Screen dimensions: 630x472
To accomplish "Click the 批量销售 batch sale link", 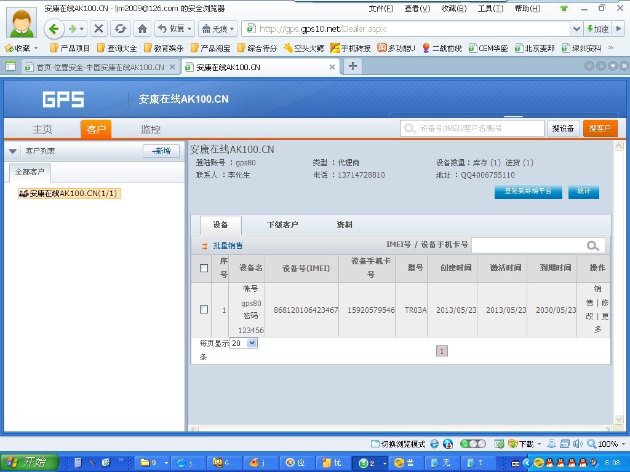I will (x=228, y=246).
